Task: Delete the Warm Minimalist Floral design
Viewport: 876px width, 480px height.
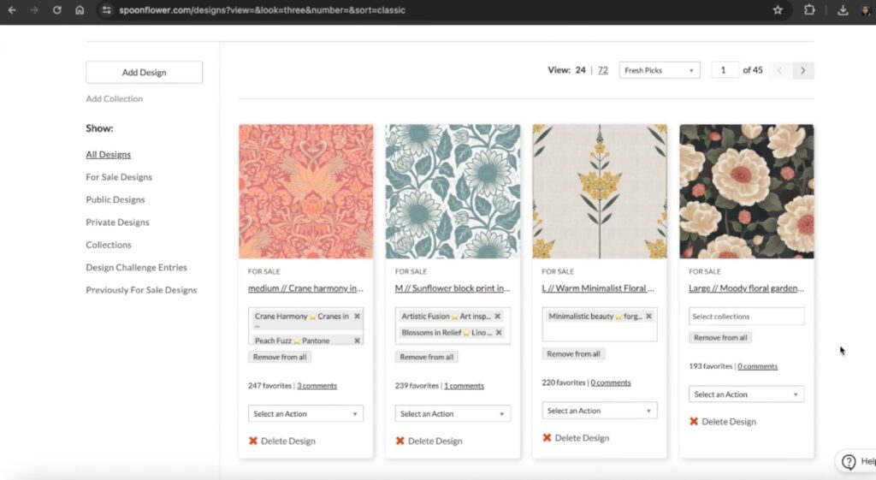Action: pos(580,438)
